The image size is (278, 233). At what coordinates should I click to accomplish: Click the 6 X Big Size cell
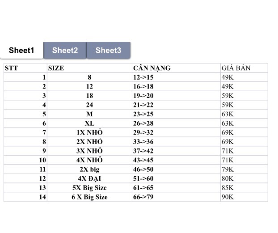point(89,197)
